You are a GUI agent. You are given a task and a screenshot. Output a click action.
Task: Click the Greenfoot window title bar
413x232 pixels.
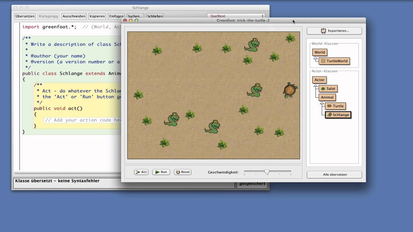tap(243, 20)
